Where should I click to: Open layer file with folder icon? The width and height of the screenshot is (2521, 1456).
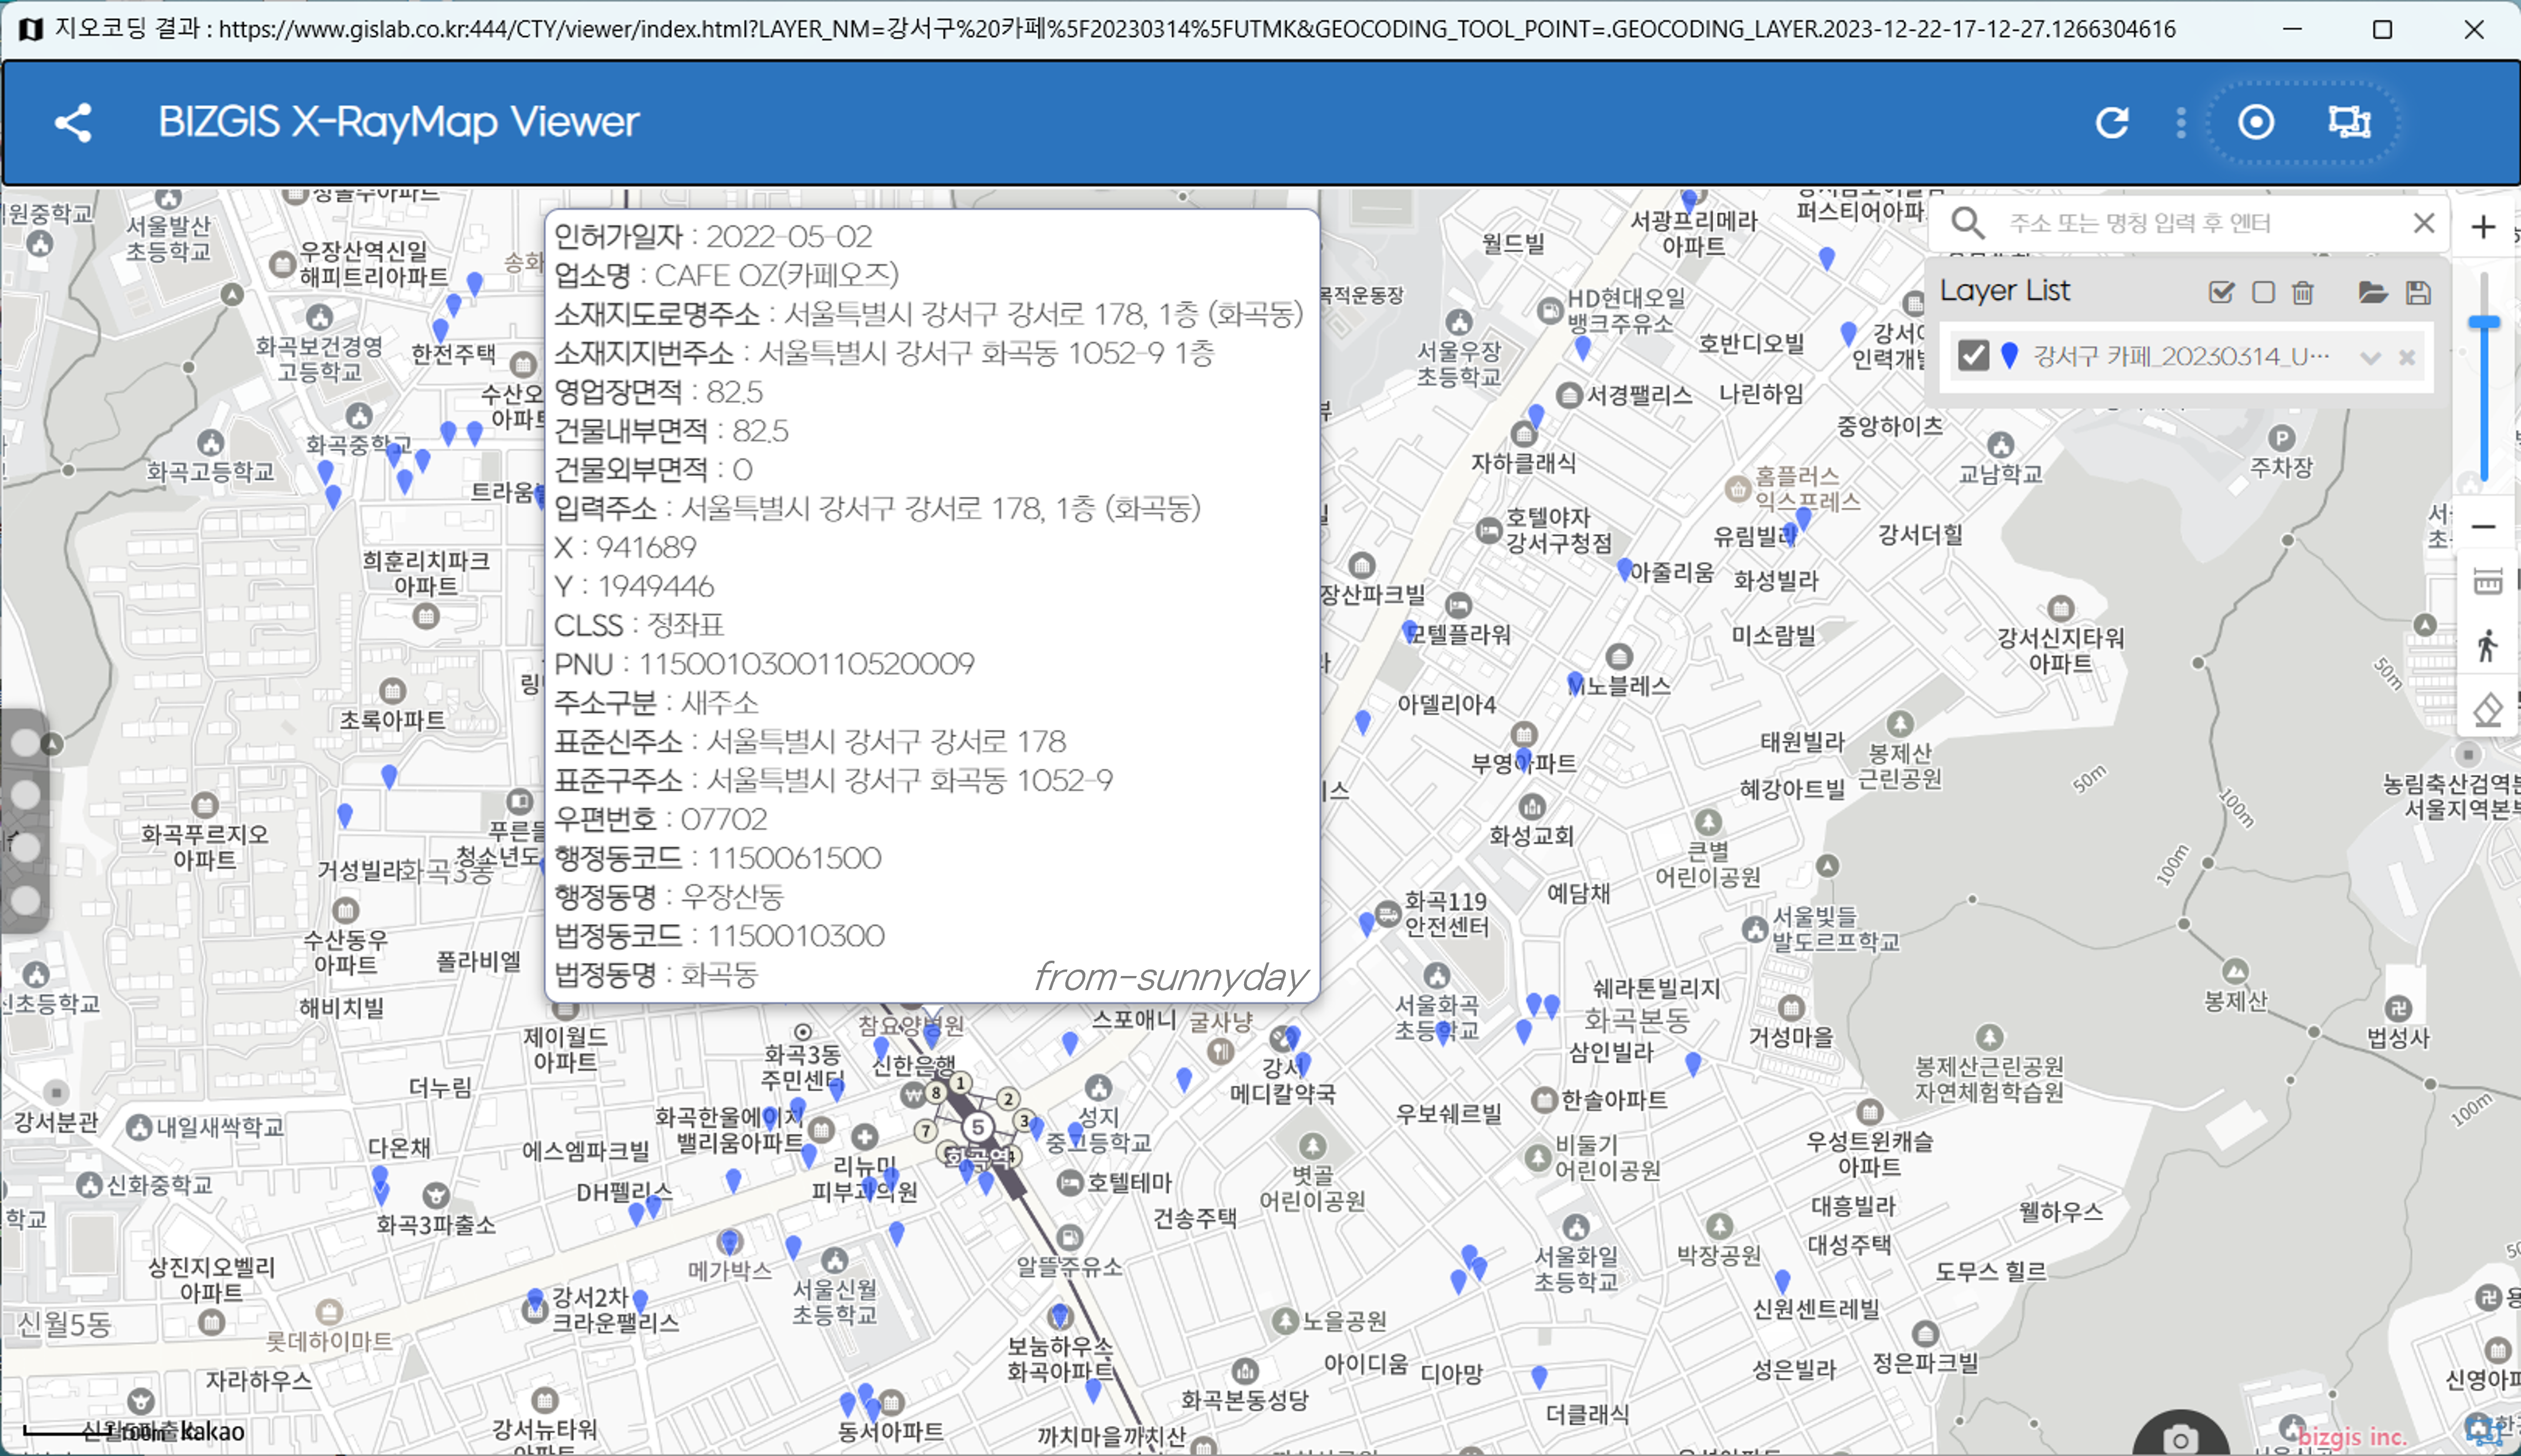[2373, 292]
